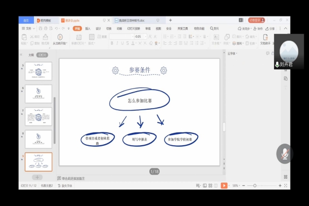Expand the font size dropdown

point(144,37)
